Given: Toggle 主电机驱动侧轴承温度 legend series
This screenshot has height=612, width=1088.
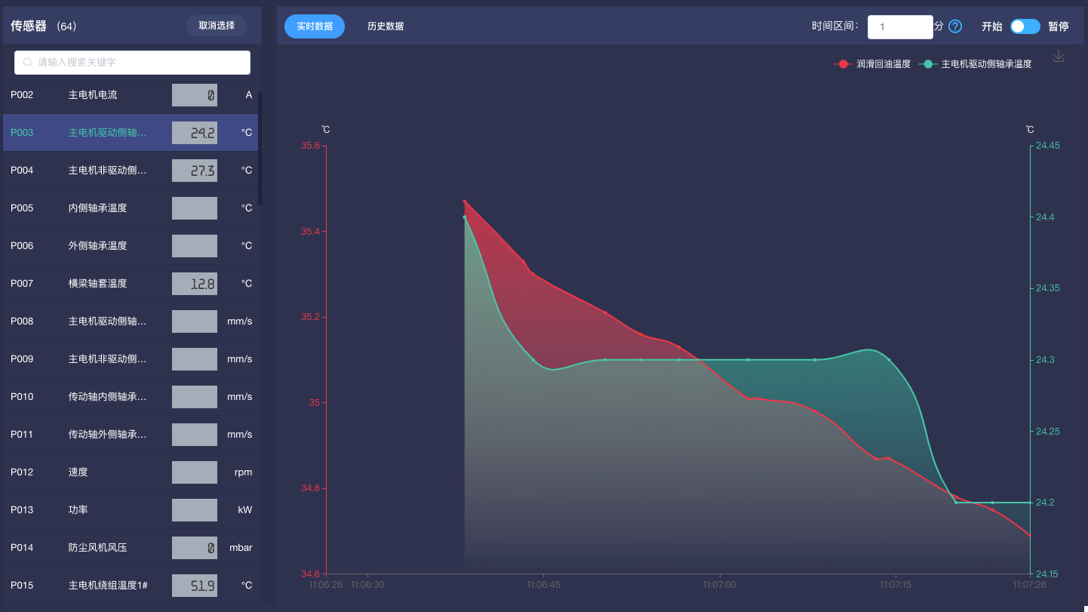Looking at the screenshot, I should coord(976,64).
